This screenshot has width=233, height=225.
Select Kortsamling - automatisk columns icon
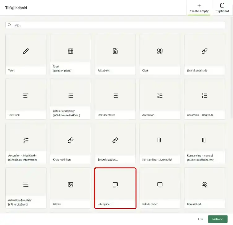(159, 140)
